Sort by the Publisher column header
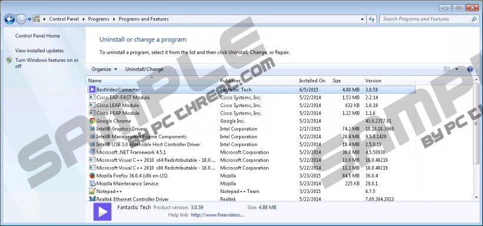 coord(257,81)
